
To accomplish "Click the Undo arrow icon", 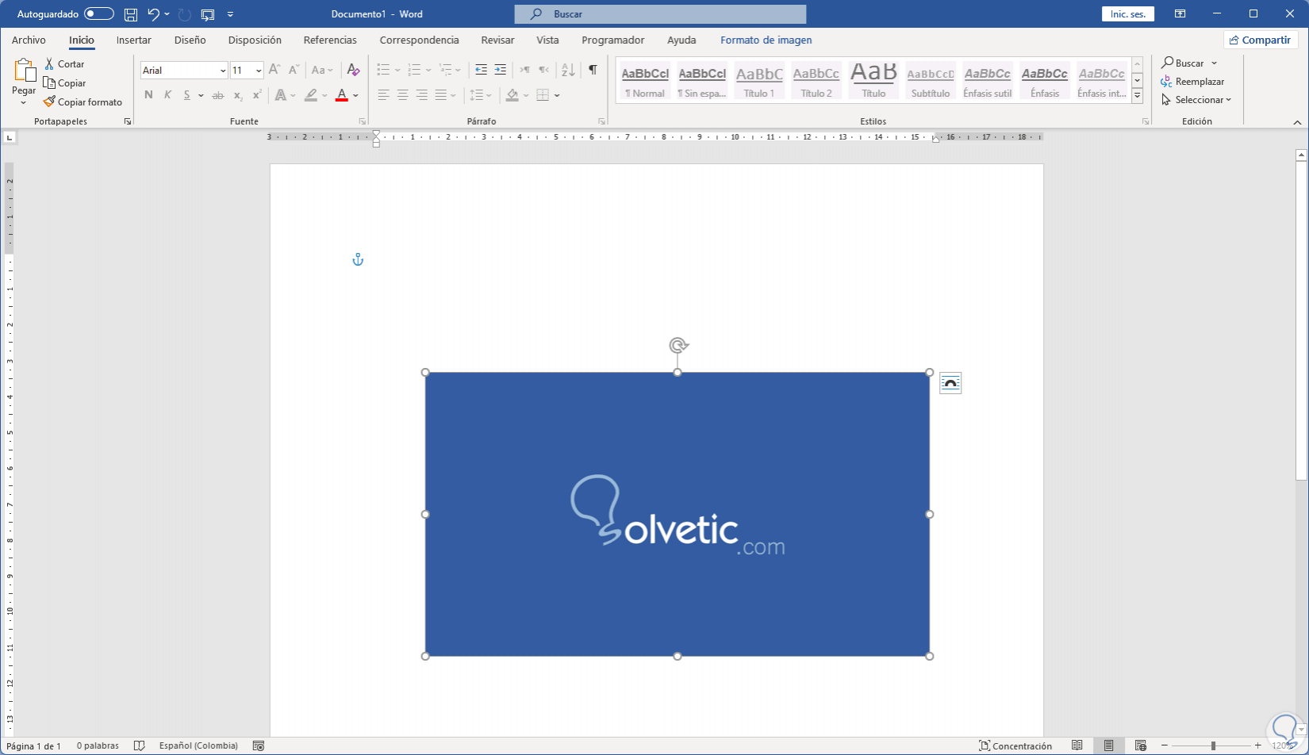I will (153, 14).
